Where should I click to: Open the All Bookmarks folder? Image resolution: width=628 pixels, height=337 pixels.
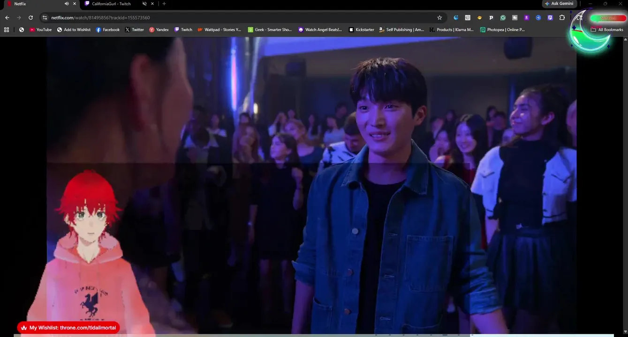coord(607,29)
